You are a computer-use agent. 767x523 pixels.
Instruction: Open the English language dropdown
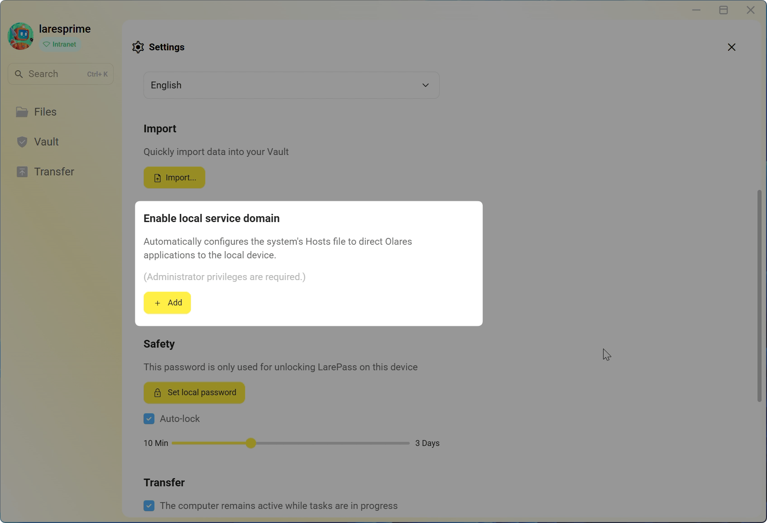[291, 85]
